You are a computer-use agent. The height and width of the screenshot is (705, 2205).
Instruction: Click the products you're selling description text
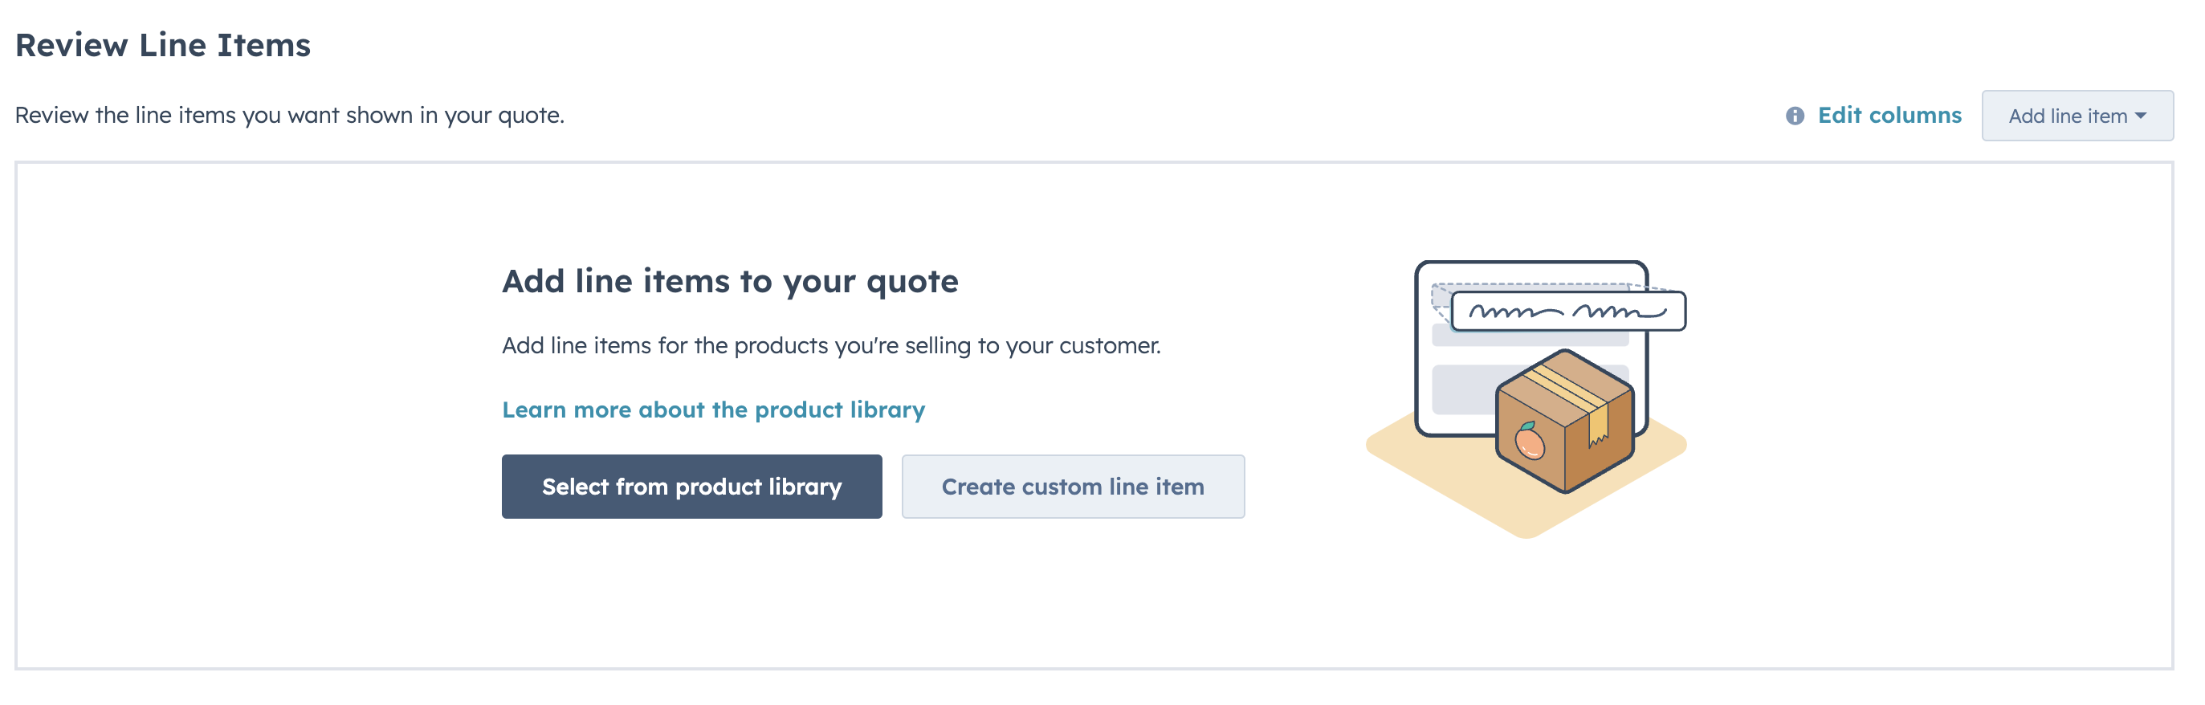tap(830, 345)
